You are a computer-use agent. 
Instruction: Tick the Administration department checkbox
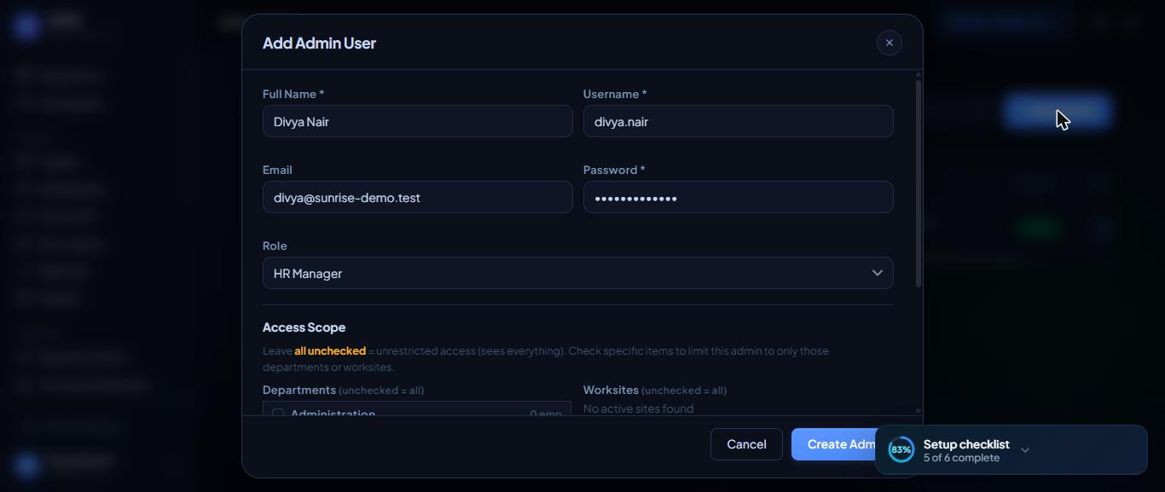(x=278, y=414)
